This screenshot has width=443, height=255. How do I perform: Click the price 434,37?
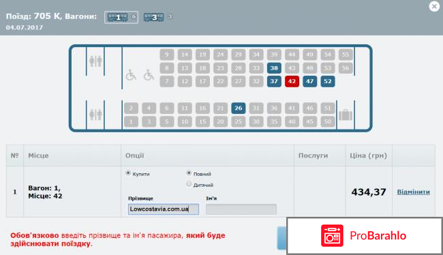pyautogui.click(x=369, y=192)
